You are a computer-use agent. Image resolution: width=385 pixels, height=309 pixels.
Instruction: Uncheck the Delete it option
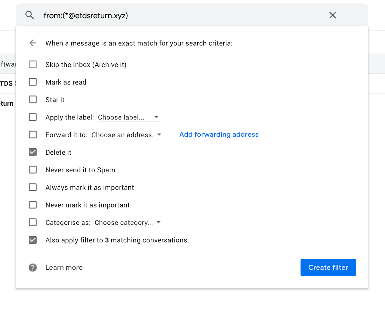click(x=33, y=152)
